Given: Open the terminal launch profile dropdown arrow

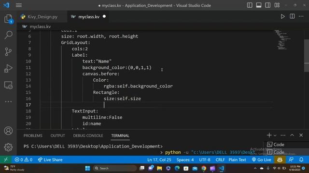Looking at the screenshot, I should tap(275, 136).
